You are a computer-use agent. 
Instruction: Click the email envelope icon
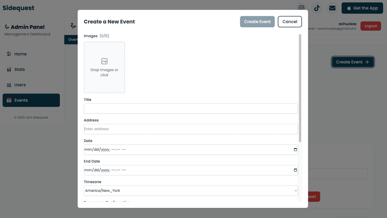tap(332, 8)
